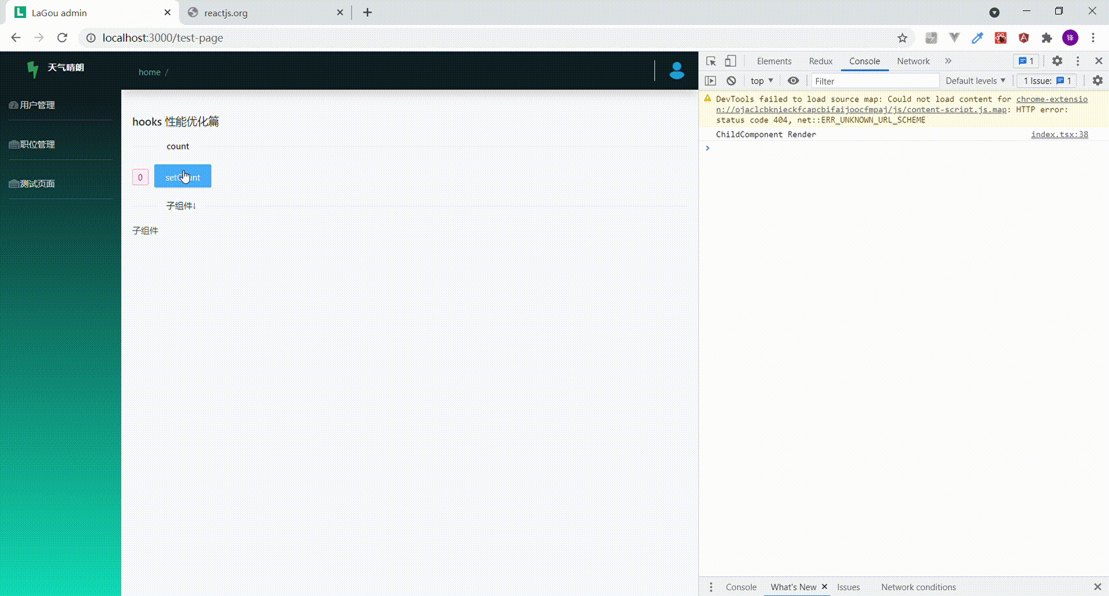
Task: Open the user avatar icon in header
Action: tap(676, 70)
